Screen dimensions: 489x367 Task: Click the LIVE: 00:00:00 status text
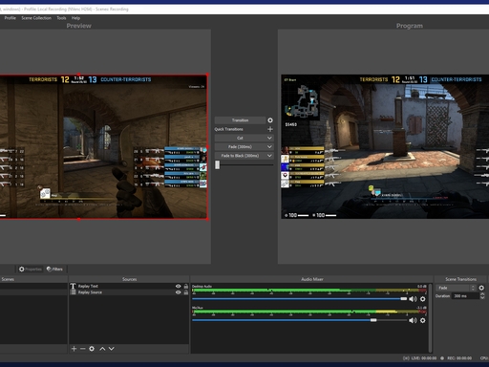click(424, 358)
